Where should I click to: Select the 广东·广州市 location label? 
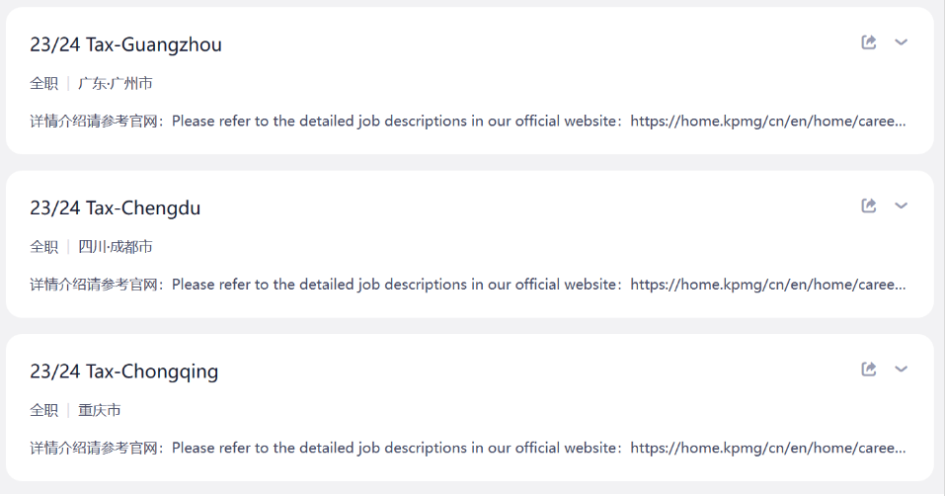116,83
